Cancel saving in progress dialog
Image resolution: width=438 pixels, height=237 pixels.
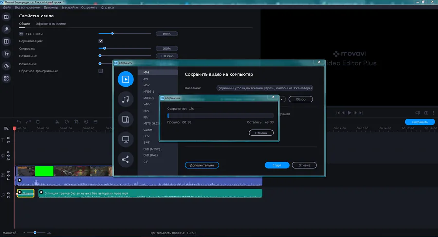tap(261, 133)
